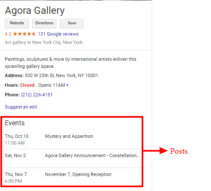Click 'Opens 11AM' hours text
The height and width of the screenshot is (191, 211).
coord(51,85)
